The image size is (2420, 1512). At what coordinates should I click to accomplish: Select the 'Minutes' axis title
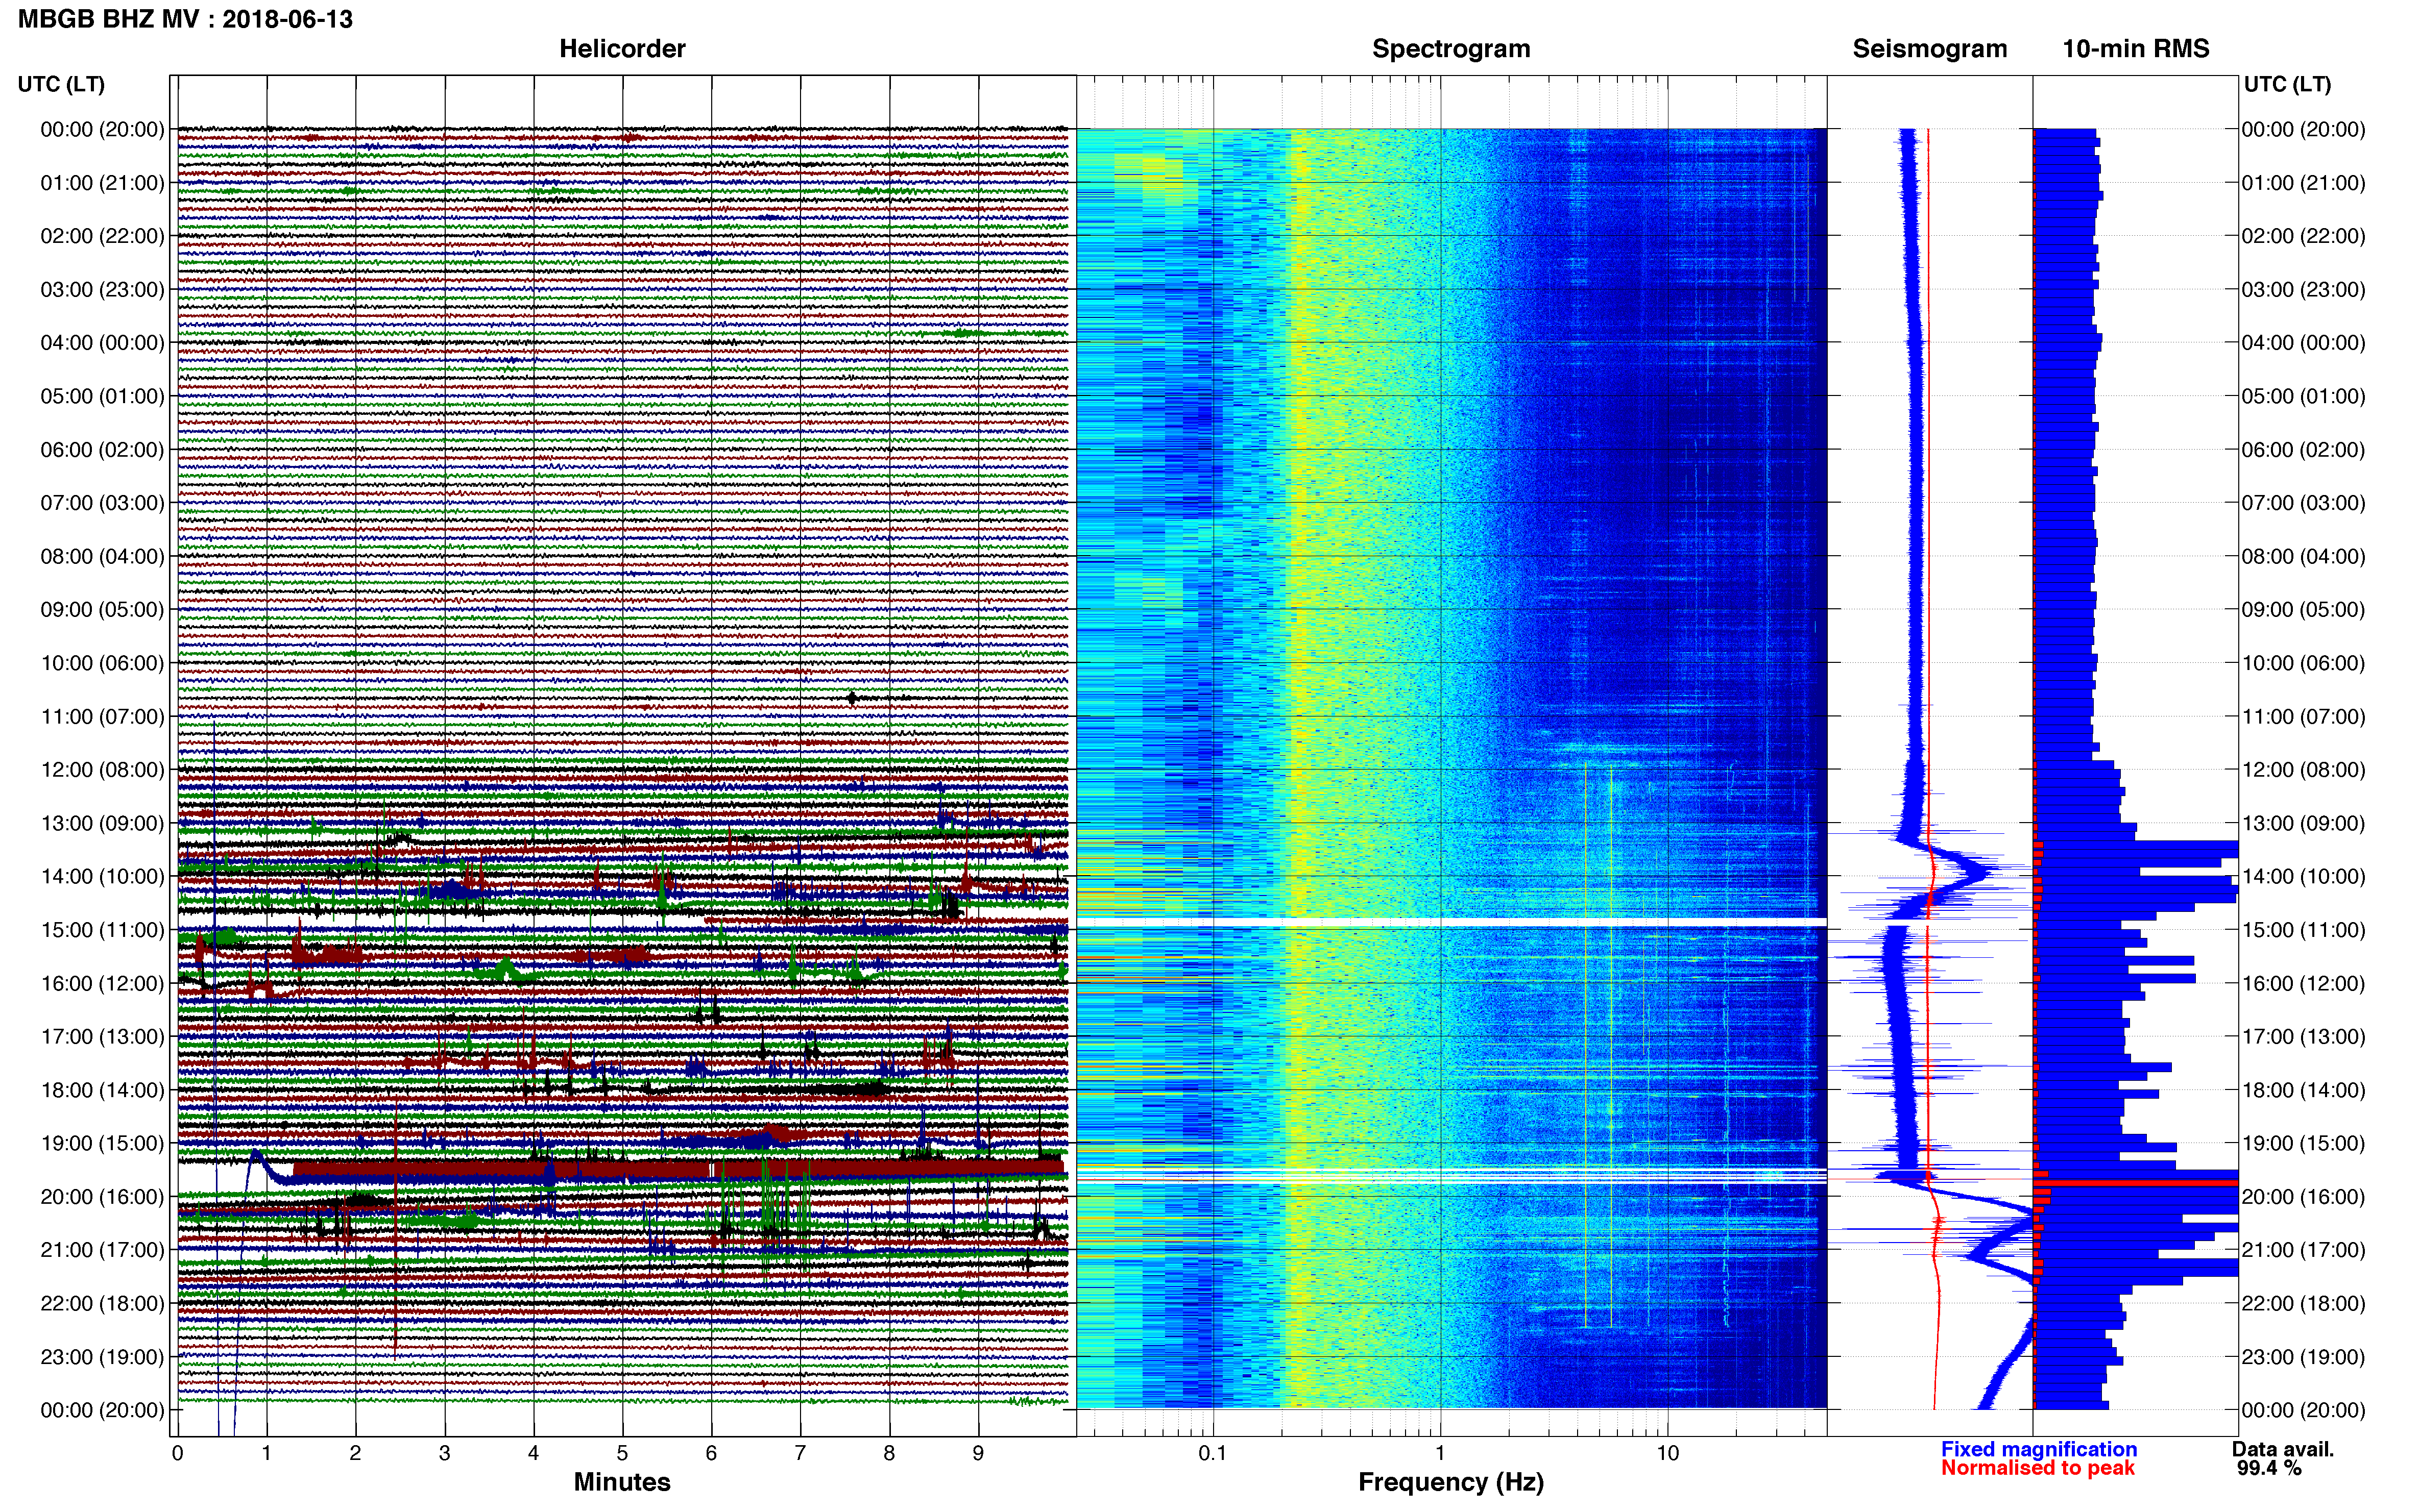(622, 1482)
